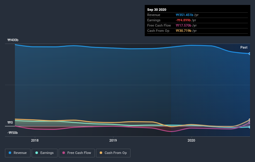Click the Free Cash Flow label in tooltip
Viewport: 255px width, 162px height.
[x=159, y=25]
